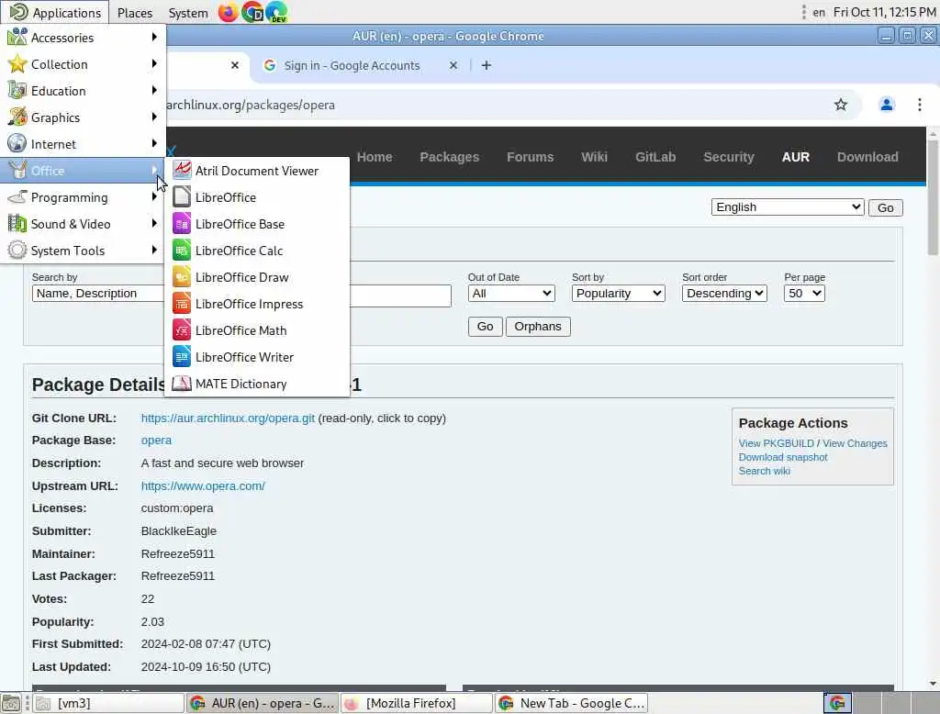Viewport: 940px width, 714px height.
Task: Switch to New Tab - Google Chrome taskbar window
Action: click(x=571, y=703)
